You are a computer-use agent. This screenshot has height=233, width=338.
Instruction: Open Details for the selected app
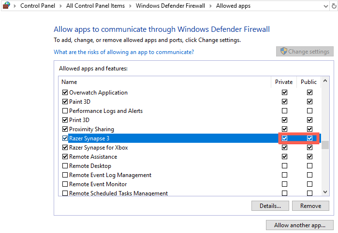[x=270, y=206]
